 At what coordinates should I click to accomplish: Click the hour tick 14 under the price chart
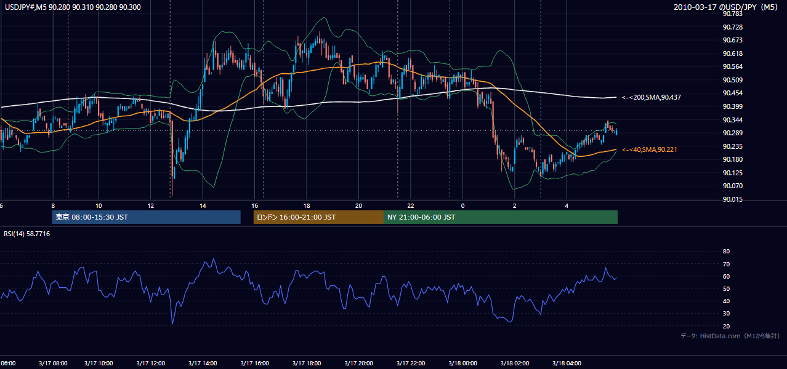pyautogui.click(x=203, y=205)
